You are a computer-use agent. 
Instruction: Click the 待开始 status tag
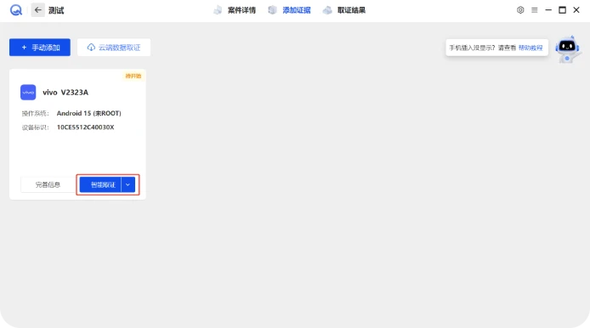(x=133, y=76)
